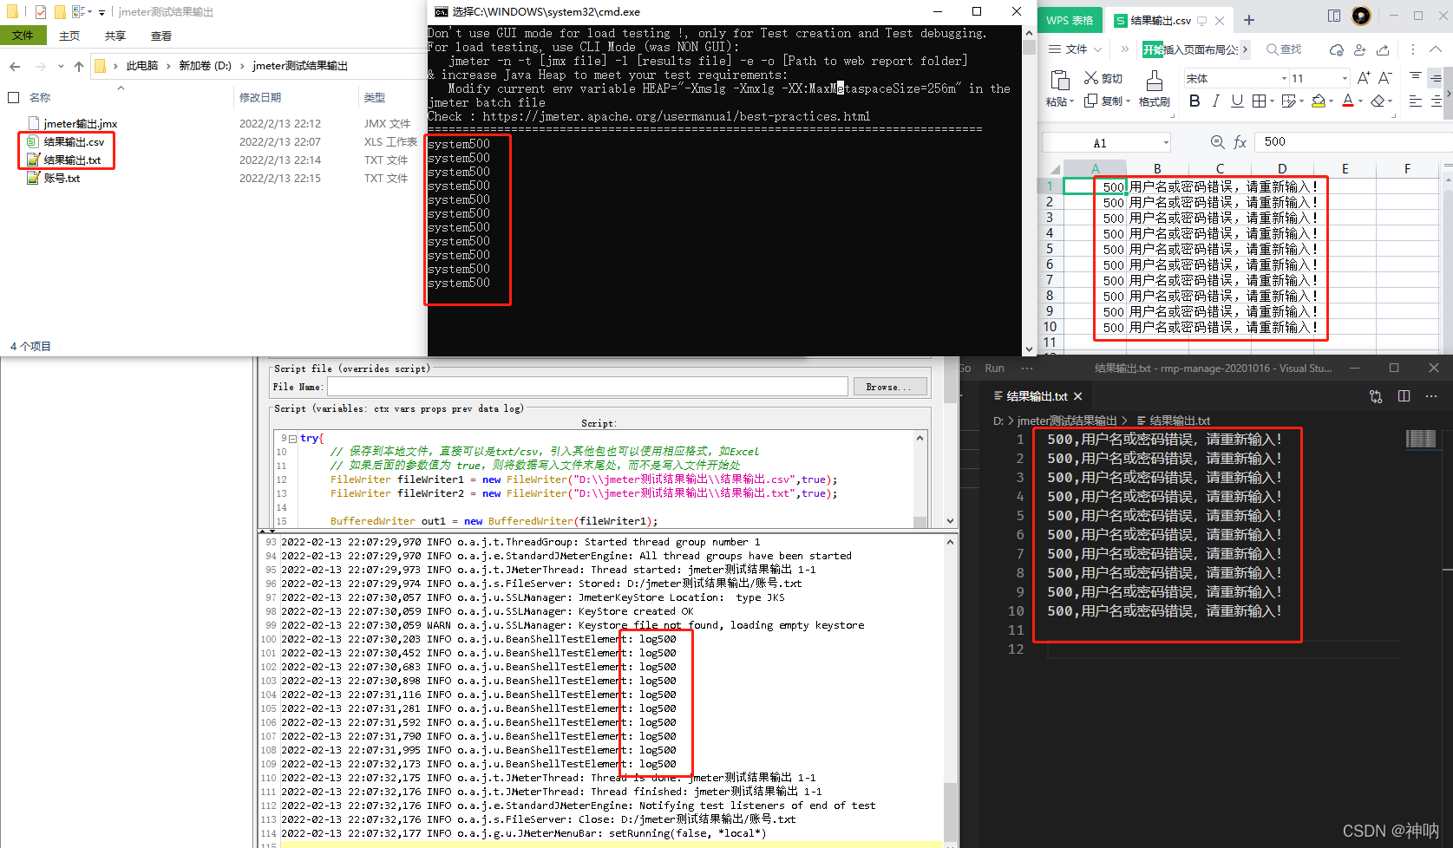Select the 开始 ribbon tab in WPS
This screenshot has height=848, width=1453.
click(x=1153, y=49)
